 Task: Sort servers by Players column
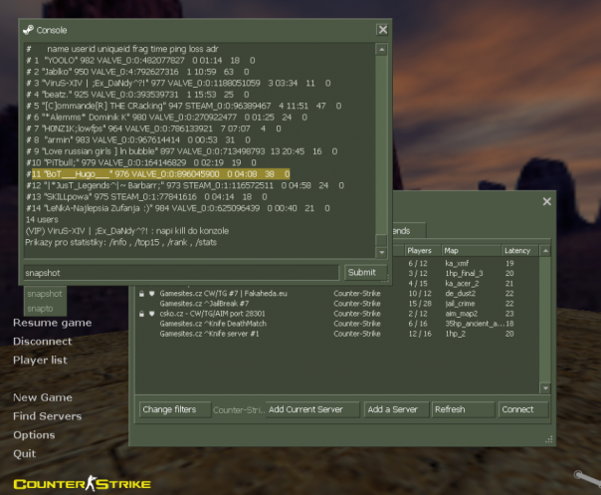tap(422, 251)
